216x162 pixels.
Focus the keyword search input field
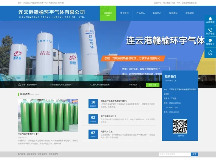point(175,154)
